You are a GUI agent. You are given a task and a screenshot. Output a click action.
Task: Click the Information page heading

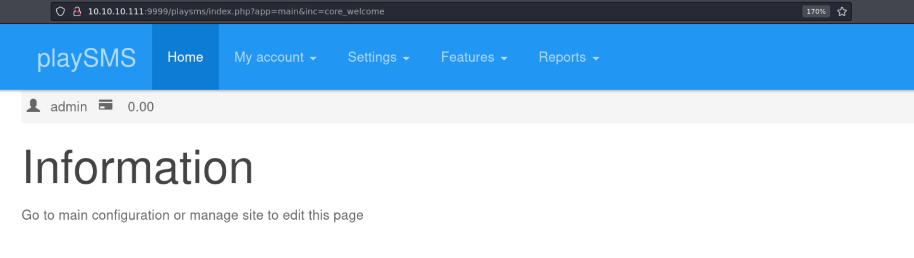click(138, 167)
